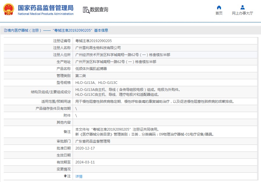Select model value HLO-GJ13A、HLO-GJ13C

[96, 83]
